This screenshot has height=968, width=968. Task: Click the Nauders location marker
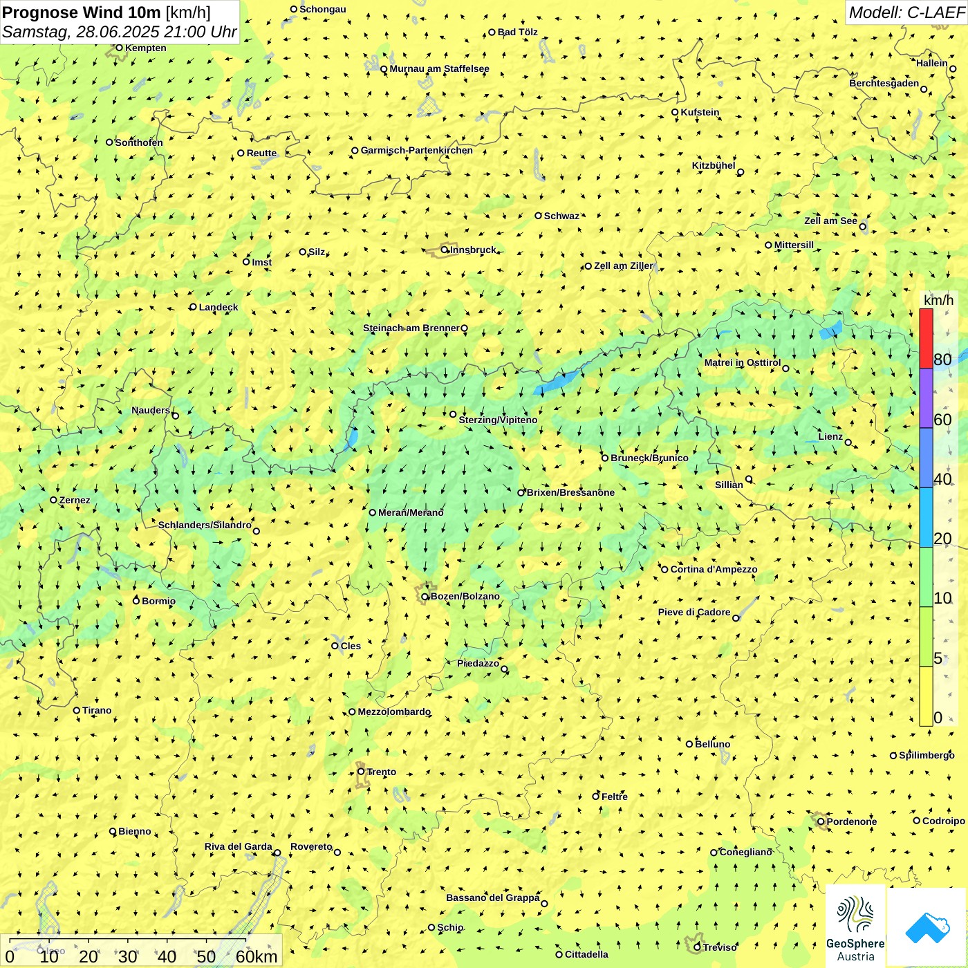tap(175, 416)
